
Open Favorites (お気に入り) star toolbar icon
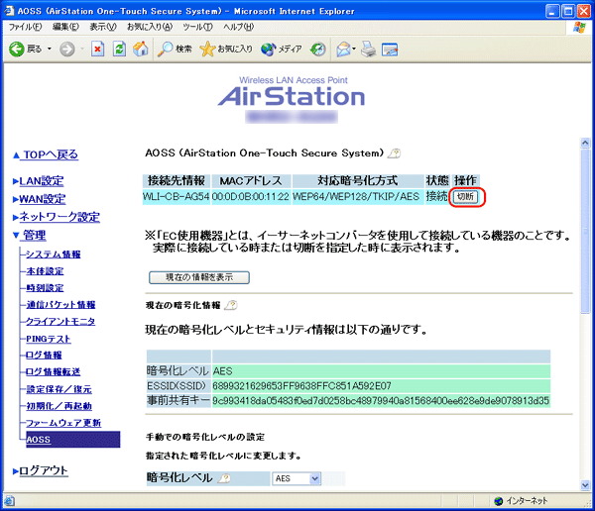[207, 49]
